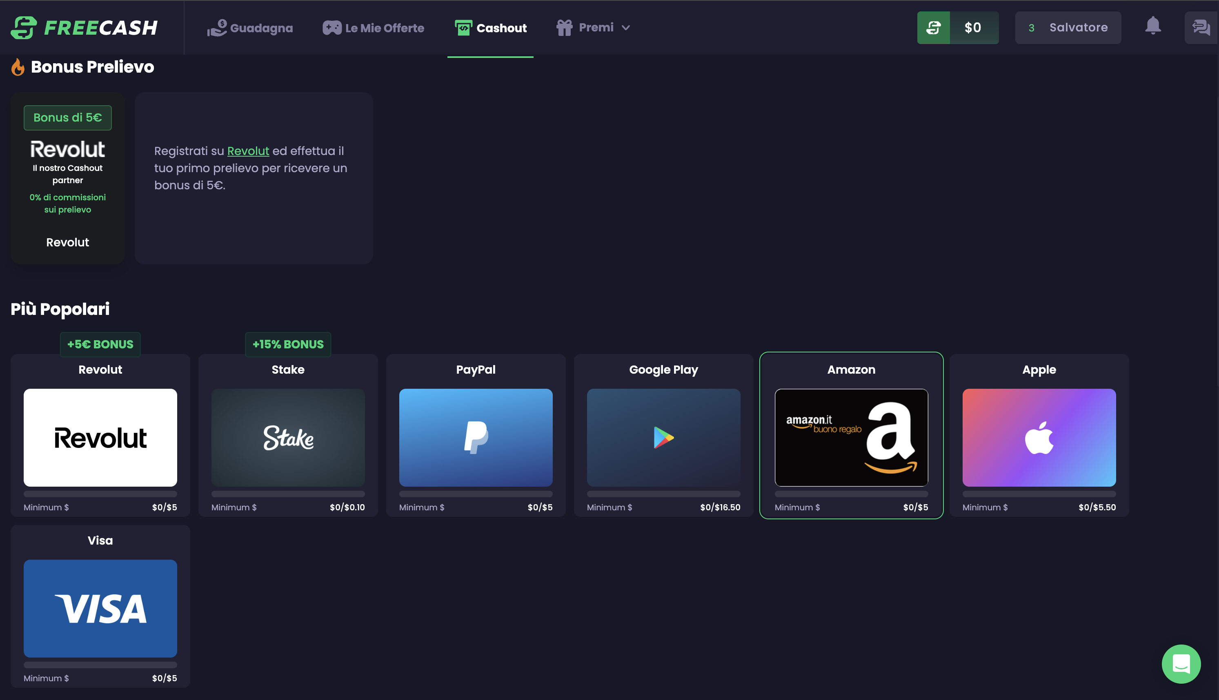Click the Stake logo image
Image resolution: width=1219 pixels, height=700 pixels.
tap(288, 437)
